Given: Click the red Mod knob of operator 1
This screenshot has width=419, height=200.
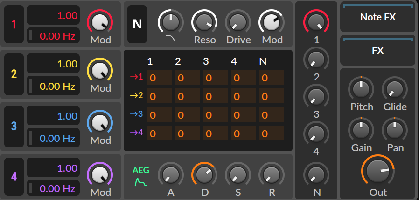Looking at the screenshot, I should click(x=100, y=22).
